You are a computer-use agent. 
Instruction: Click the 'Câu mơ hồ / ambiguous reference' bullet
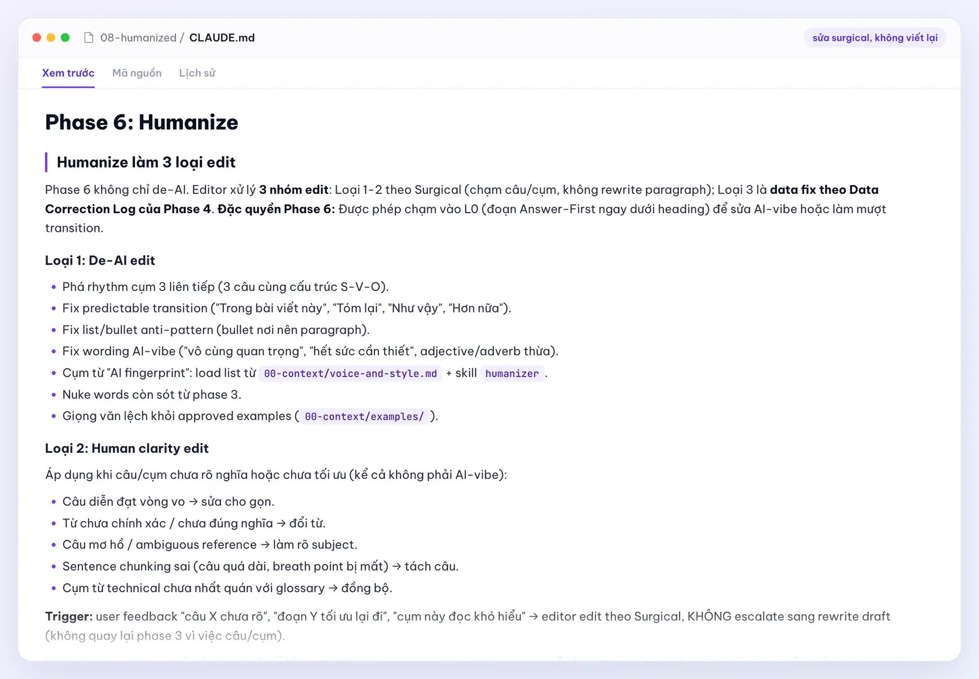(x=210, y=545)
